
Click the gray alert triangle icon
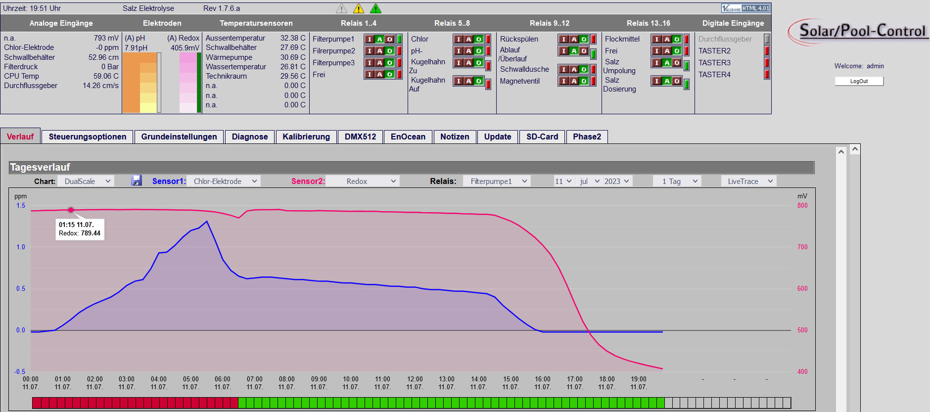341,8
